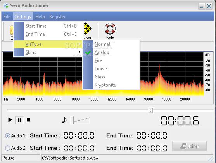The height and width of the screenshot is (163, 216).
Task: Select the Audio 1 radio button
Action: point(7,136)
